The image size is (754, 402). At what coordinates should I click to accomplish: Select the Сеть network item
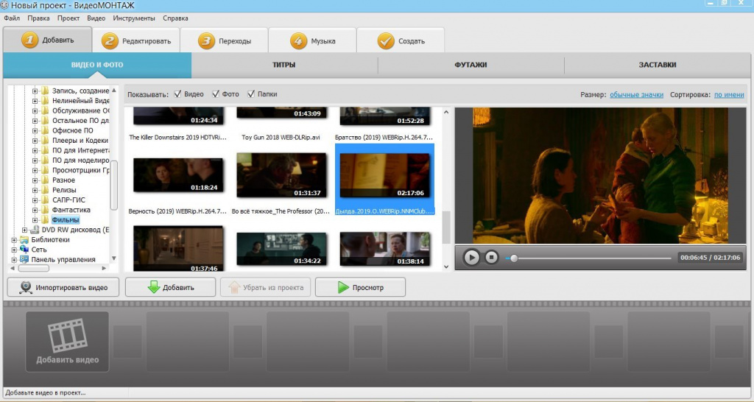tap(39, 250)
